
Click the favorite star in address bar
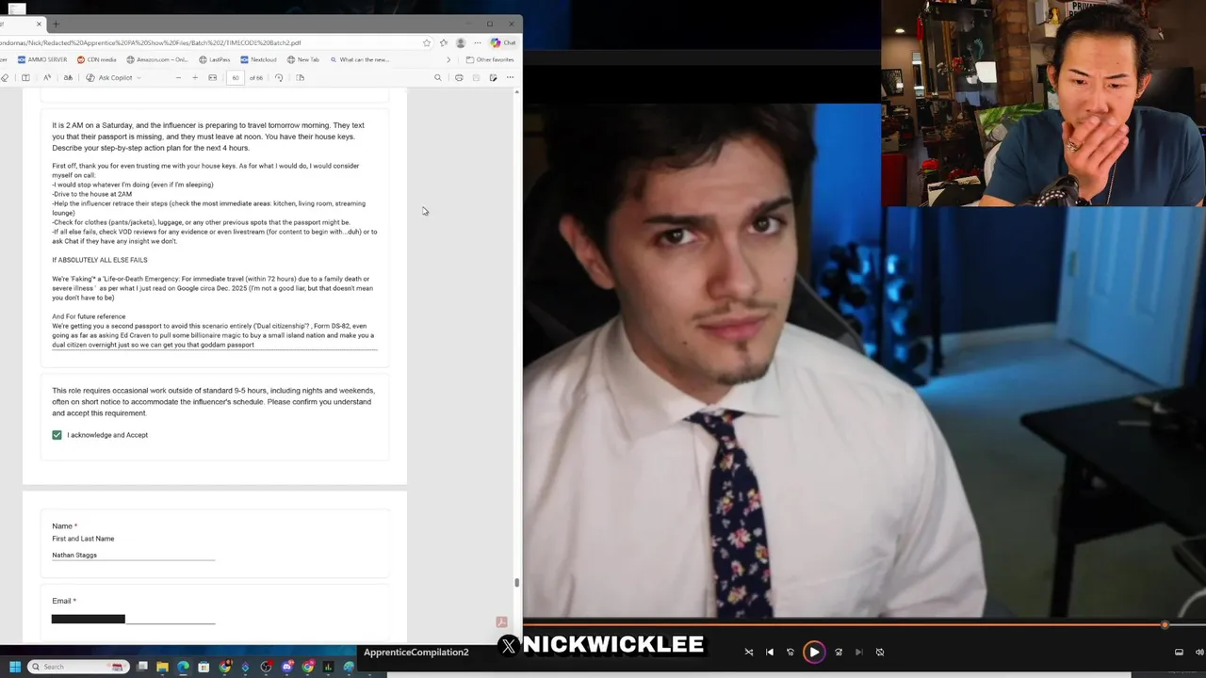427,42
